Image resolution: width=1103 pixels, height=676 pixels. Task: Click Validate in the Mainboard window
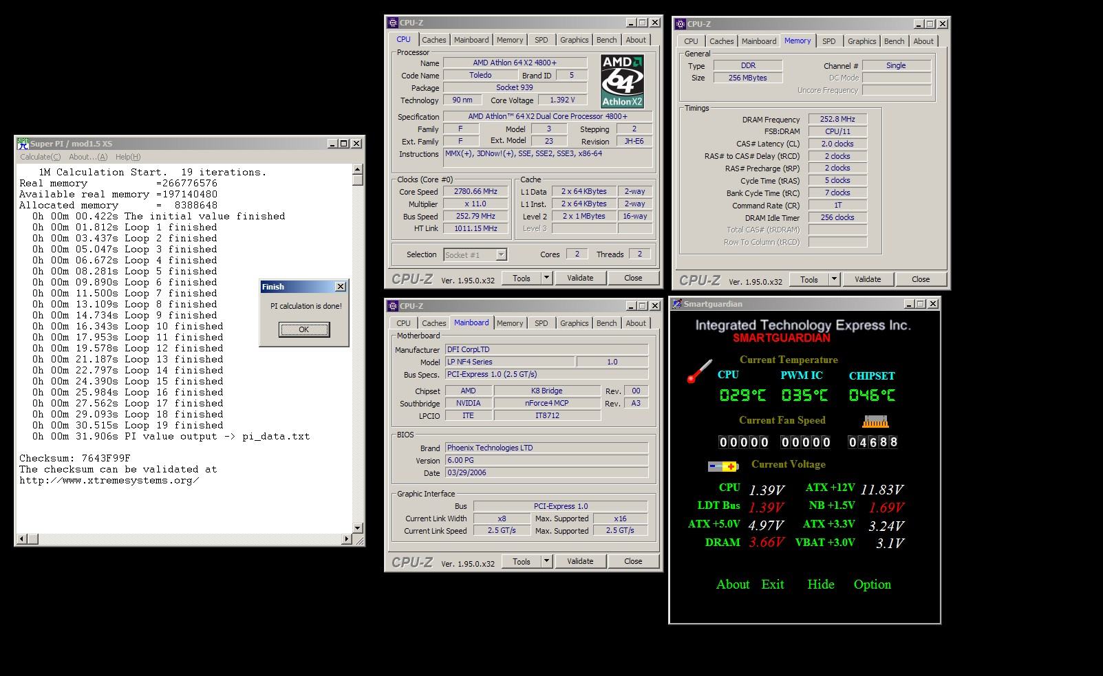click(x=580, y=561)
